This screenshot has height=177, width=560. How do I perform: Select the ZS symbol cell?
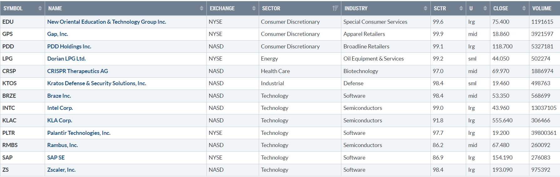(6, 170)
